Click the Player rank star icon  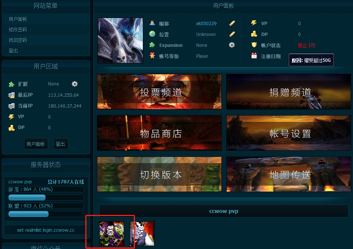[x=152, y=55]
